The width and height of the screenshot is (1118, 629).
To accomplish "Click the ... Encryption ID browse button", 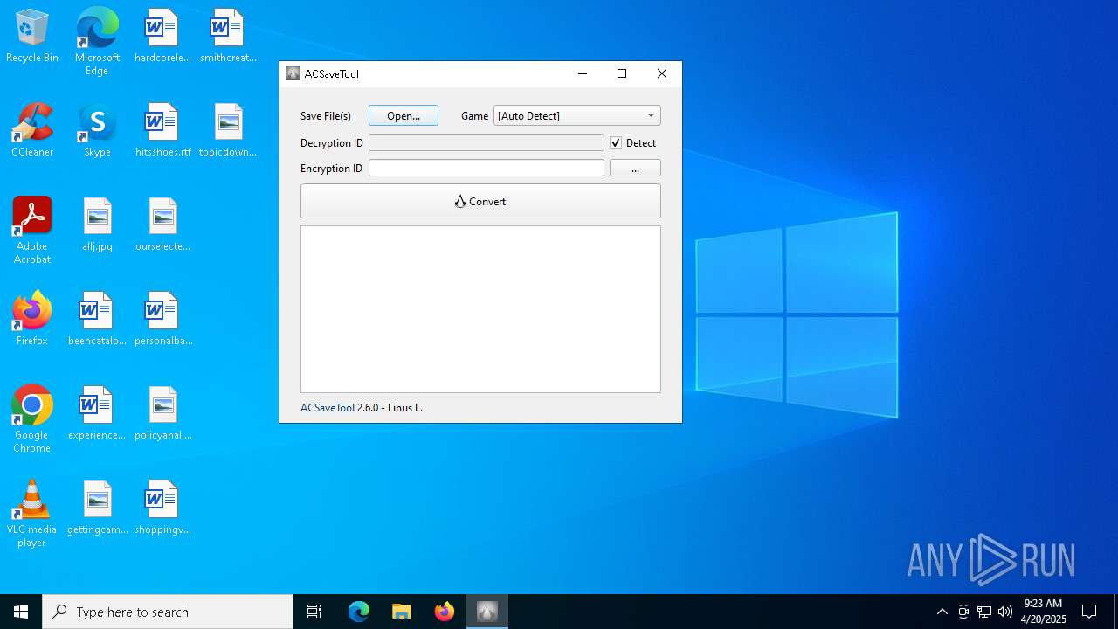I will pyautogui.click(x=635, y=168).
